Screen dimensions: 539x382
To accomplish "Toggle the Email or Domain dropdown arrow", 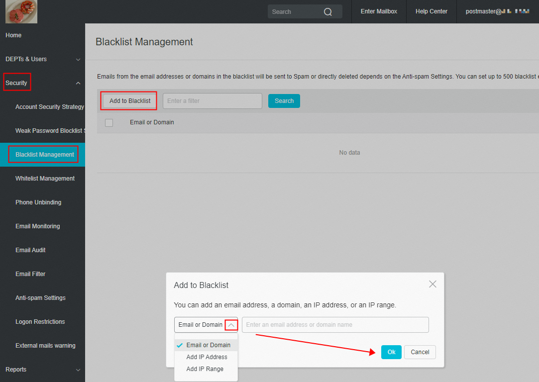I will 231,325.
